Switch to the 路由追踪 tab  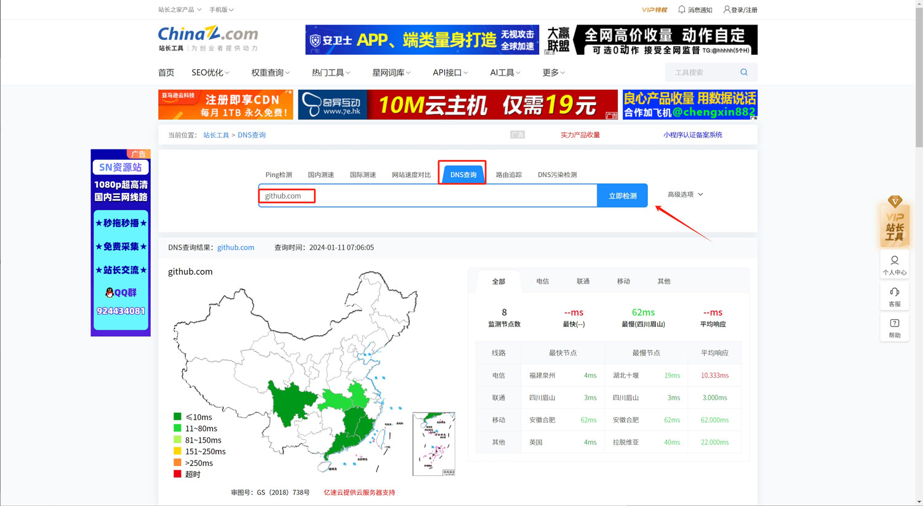509,175
